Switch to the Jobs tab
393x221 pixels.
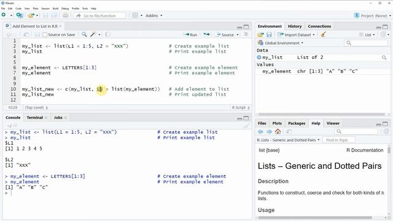tap(58, 117)
